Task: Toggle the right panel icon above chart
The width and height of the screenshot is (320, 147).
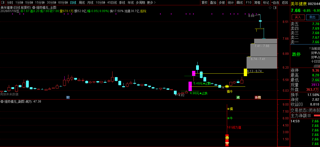Action: (x=275, y=8)
